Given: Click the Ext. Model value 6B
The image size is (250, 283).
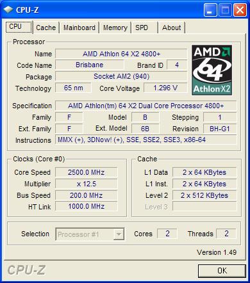Looking at the screenshot, I should point(145,129).
